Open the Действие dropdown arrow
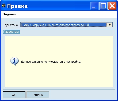The image size is (118, 101). tap(109, 25)
